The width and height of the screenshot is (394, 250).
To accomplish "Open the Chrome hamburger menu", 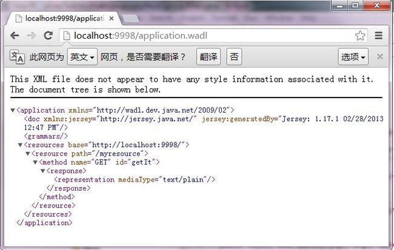I will [379, 36].
